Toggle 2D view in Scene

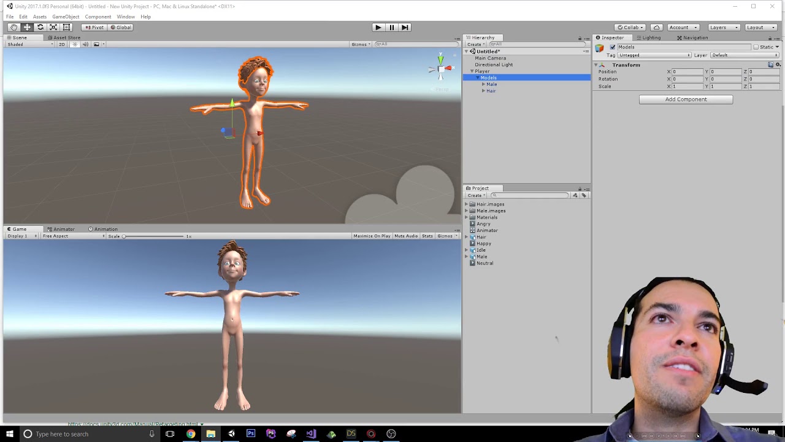[x=61, y=44]
